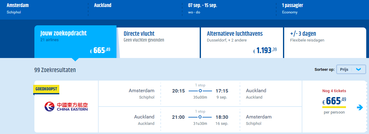Click the 21:00 return flight row

(x=200, y=119)
